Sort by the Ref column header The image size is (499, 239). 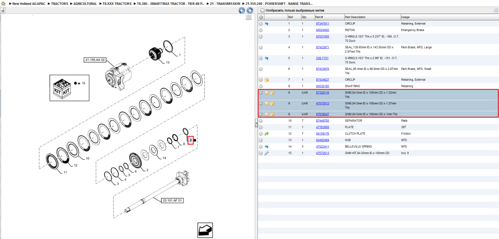tap(293, 17)
